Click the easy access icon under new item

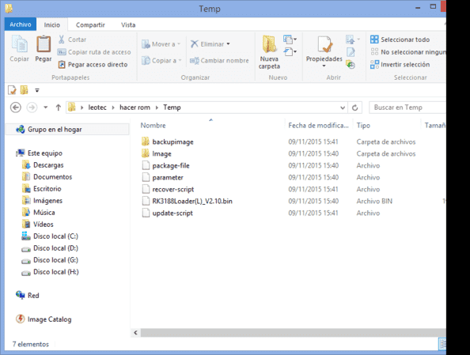(x=290, y=52)
